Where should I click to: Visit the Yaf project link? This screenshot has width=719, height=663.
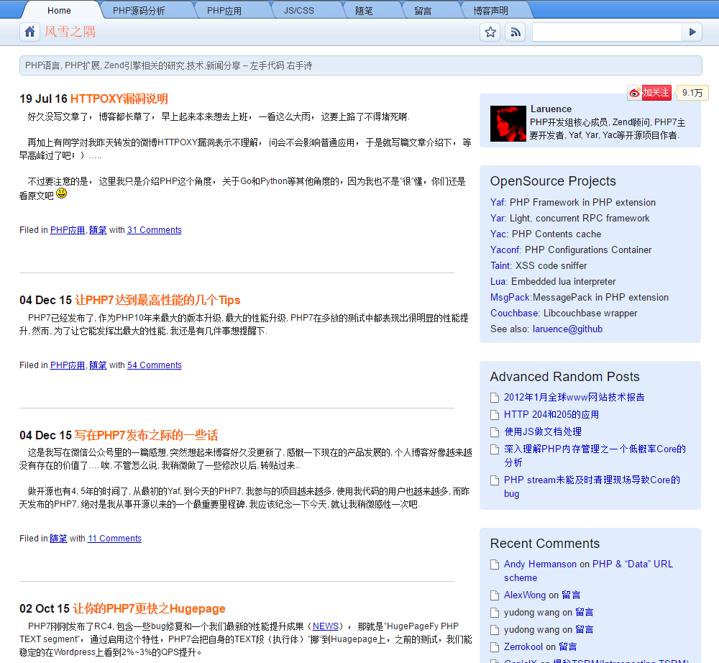[497, 202]
